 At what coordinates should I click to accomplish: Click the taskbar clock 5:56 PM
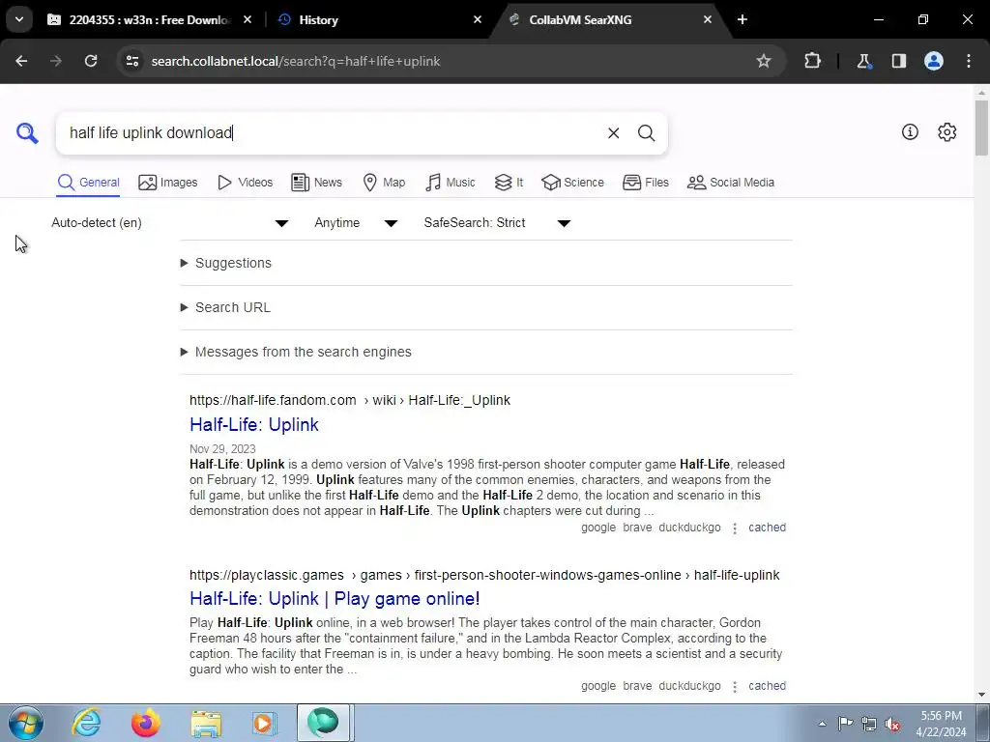coord(941,724)
